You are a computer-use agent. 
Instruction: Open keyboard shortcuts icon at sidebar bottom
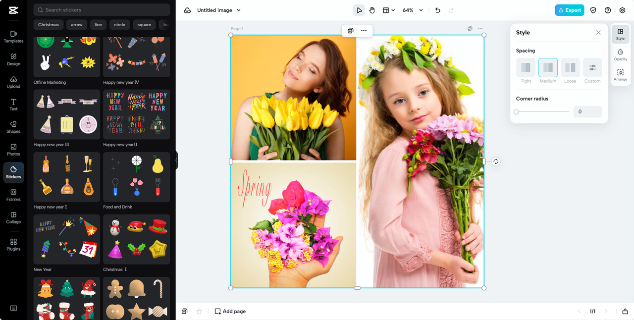(x=13, y=308)
